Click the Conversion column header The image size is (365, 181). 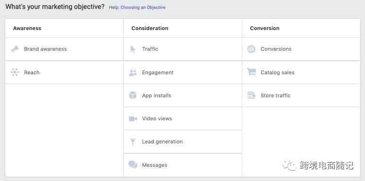point(265,28)
